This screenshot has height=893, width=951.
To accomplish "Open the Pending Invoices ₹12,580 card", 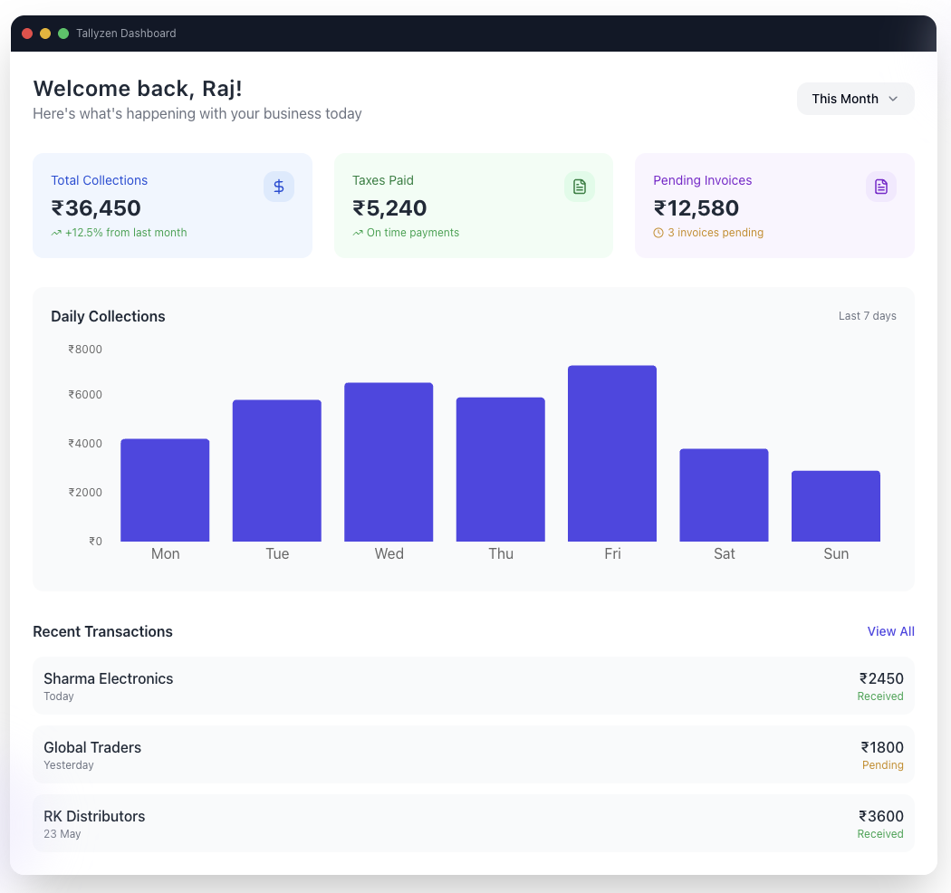I will [774, 206].
